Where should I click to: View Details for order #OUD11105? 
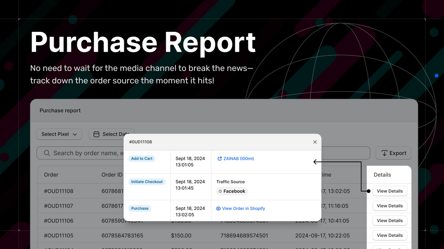point(390,236)
